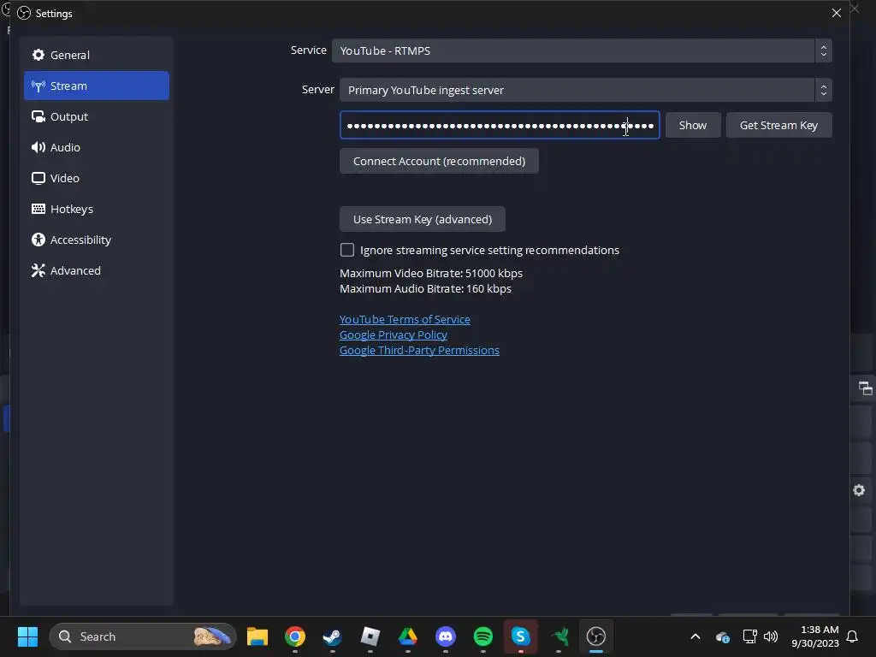Open Google Third-Party Permissions link

pyautogui.click(x=419, y=350)
